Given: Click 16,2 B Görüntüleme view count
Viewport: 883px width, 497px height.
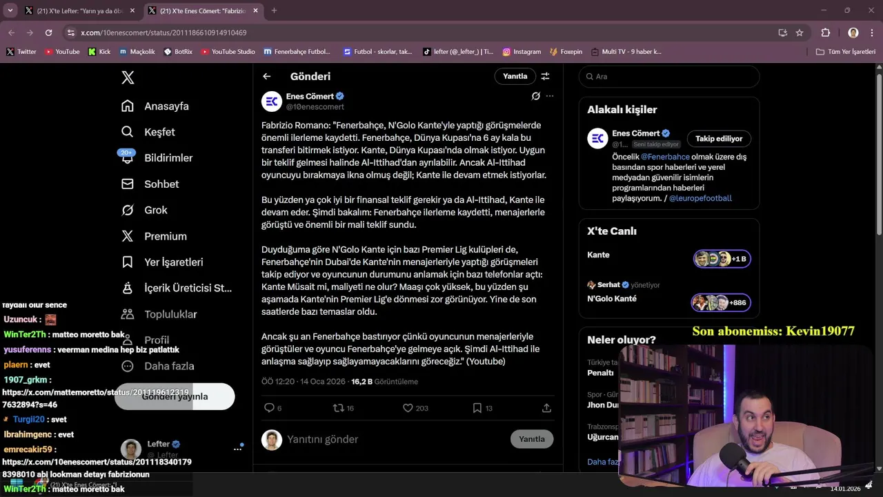Looking at the screenshot, I should (x=384, y=382).
